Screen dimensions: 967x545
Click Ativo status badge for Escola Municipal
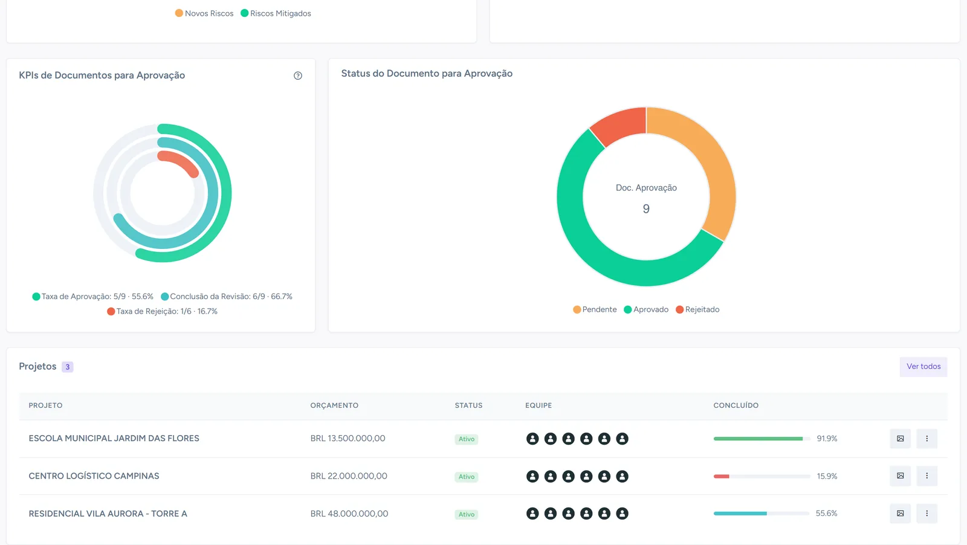click(x=467, y=439)
